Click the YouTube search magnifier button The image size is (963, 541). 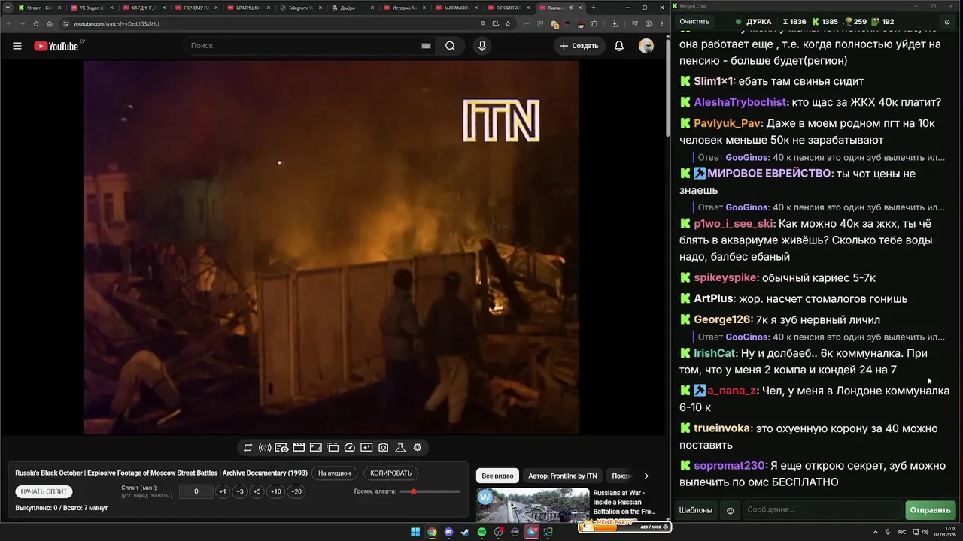(450, 46)
